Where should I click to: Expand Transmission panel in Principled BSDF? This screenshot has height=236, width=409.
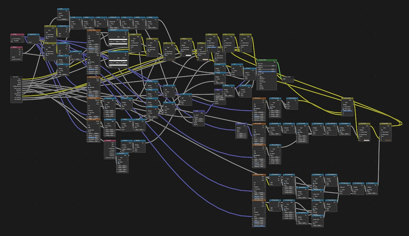(258, 82)
